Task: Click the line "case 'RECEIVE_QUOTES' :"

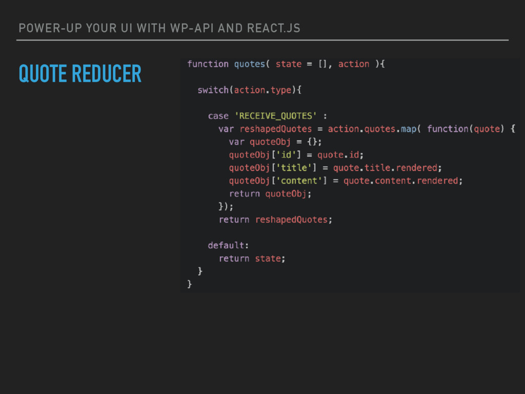Action: 268,116
